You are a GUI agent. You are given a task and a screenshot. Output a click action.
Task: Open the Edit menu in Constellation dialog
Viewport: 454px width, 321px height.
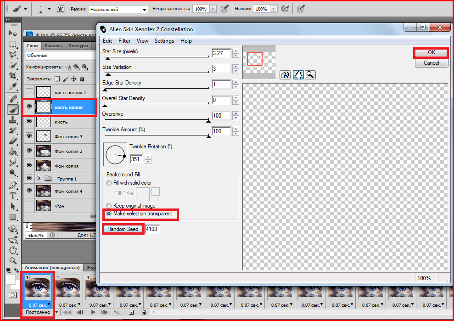tap(107, 41)
